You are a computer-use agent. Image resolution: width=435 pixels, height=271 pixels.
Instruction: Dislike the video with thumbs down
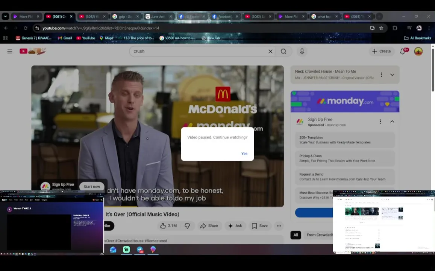[188, 226]
